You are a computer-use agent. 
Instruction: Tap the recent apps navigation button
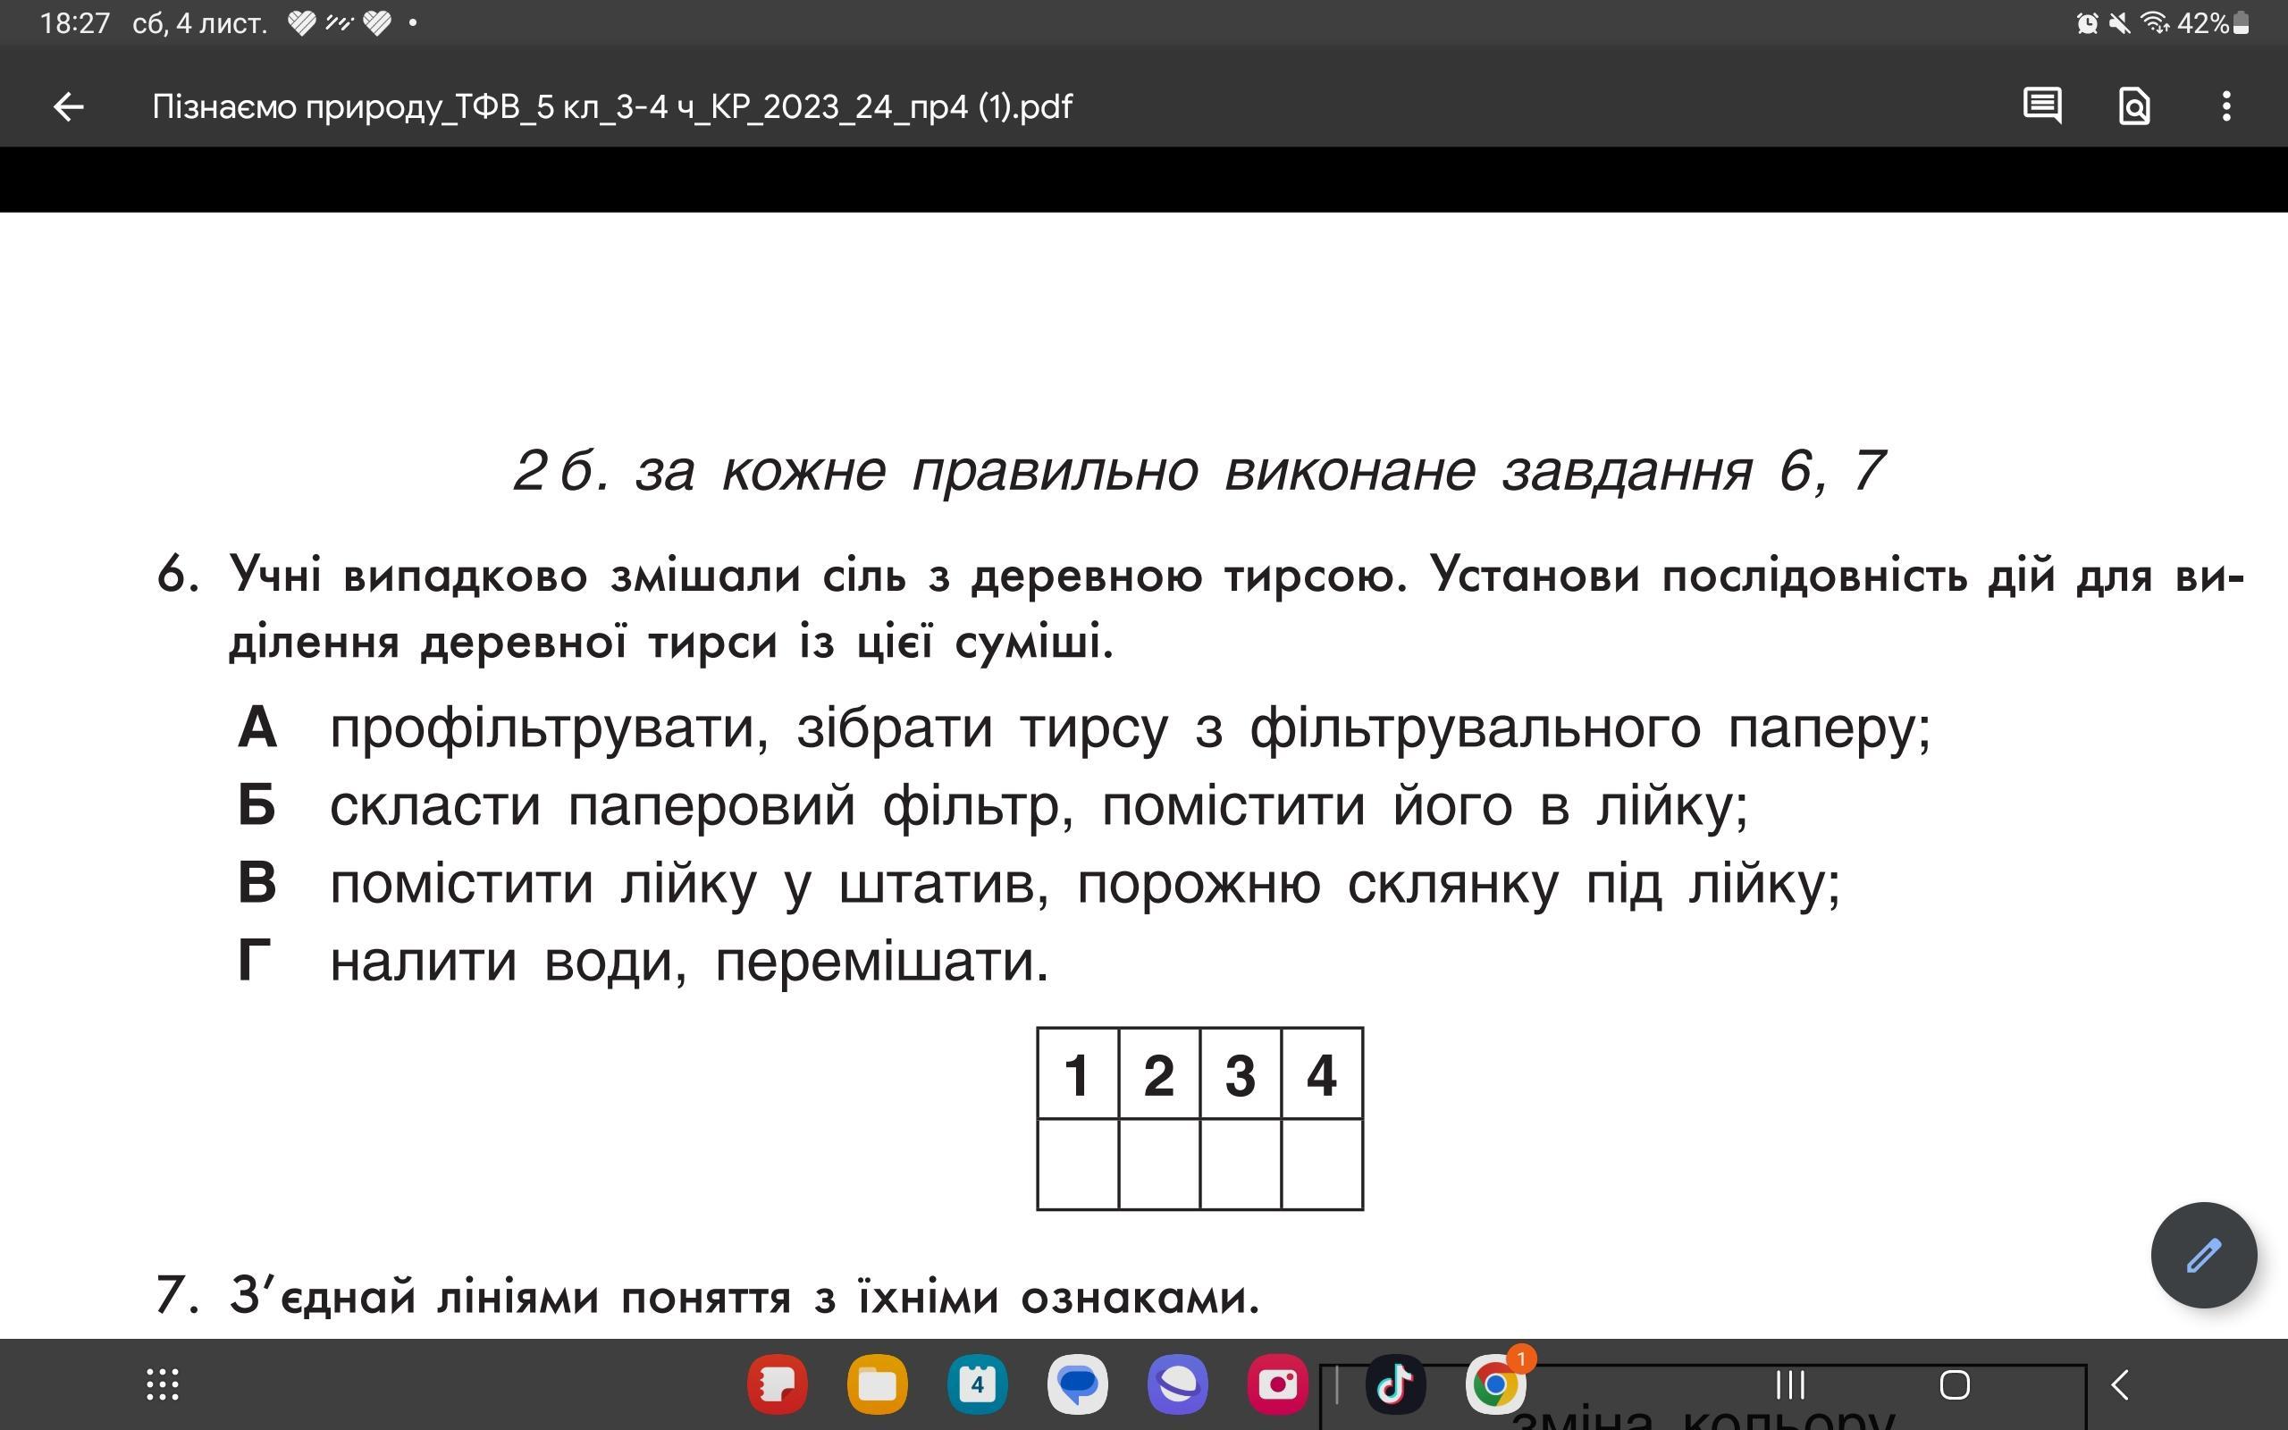pos(1790,1385)
